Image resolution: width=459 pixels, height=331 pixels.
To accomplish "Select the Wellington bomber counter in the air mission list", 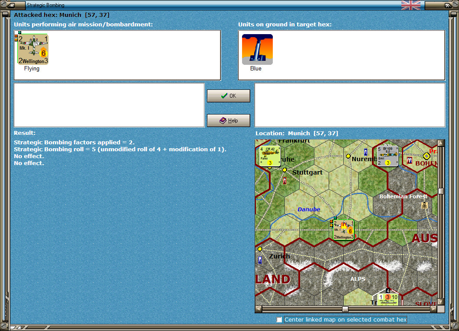I will pyautogui.click(x=33, y=49).
